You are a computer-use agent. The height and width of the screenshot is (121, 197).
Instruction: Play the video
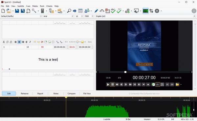point(108,84)
